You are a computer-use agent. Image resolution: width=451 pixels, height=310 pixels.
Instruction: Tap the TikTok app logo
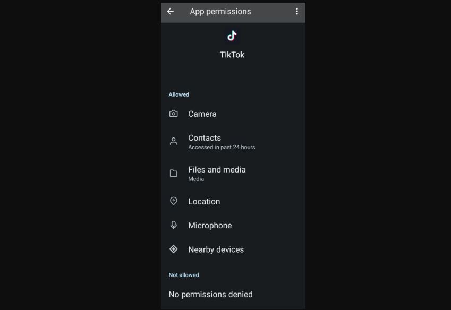232,36
